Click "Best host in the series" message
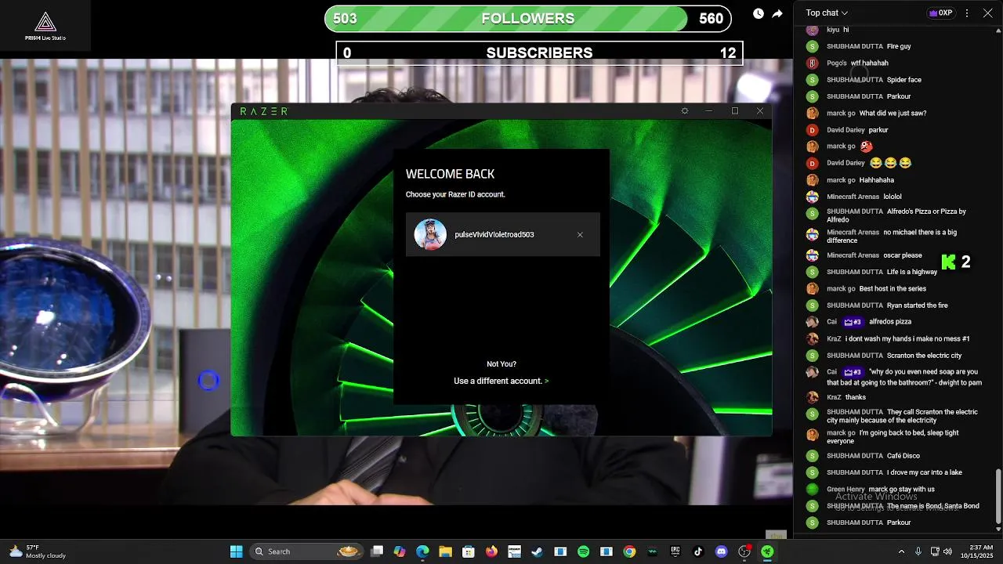This screenshot has width=1003, height=564. pyautogui.click(x=893, y=289)
